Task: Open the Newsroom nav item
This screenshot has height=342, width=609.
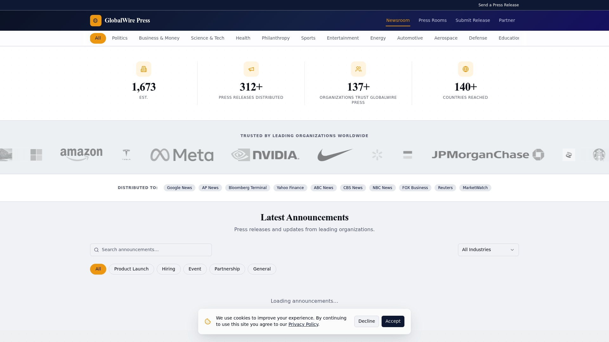Action: pyautogui.click(x=398, y=21)
